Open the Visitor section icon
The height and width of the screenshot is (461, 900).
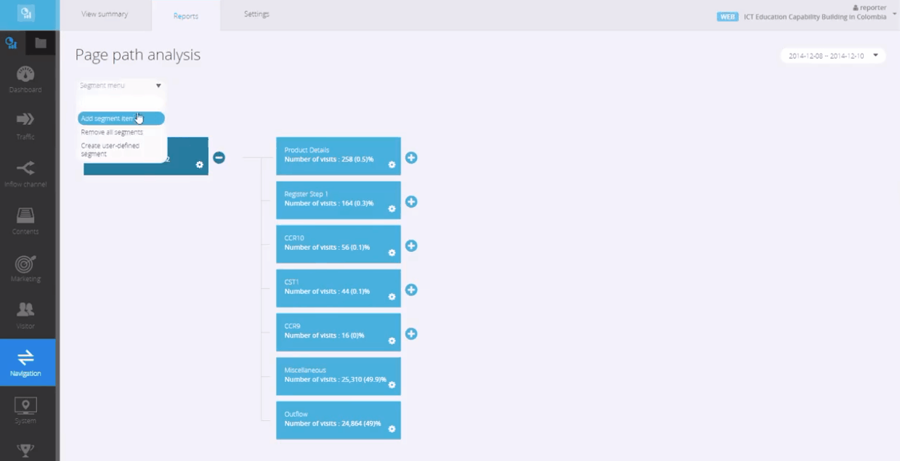[25, 315]
